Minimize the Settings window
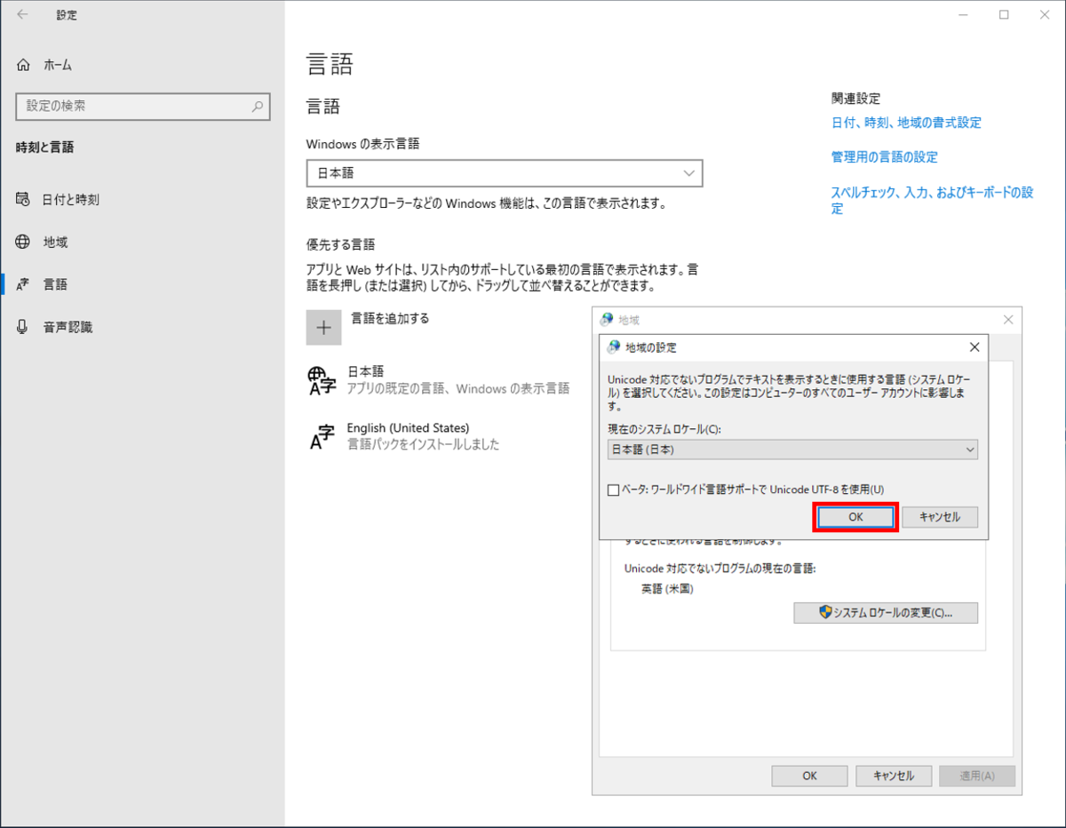 click(x=965, y=15)
